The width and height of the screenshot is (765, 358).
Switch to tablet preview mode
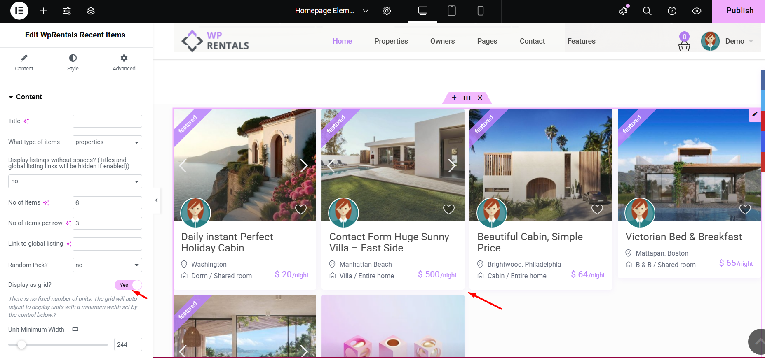(452, 11)
